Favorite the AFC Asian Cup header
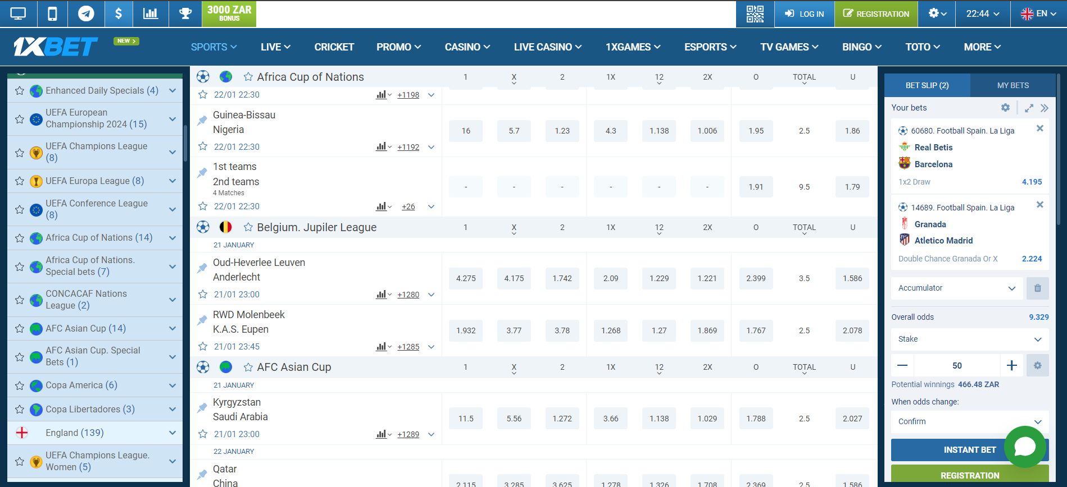This screenshot has height=487, width=1067. [x=248, y=367]
